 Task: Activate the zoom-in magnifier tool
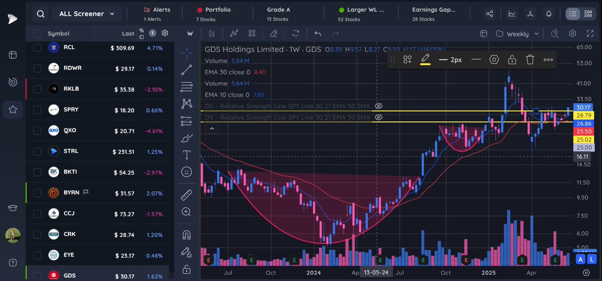coord(187,212)
